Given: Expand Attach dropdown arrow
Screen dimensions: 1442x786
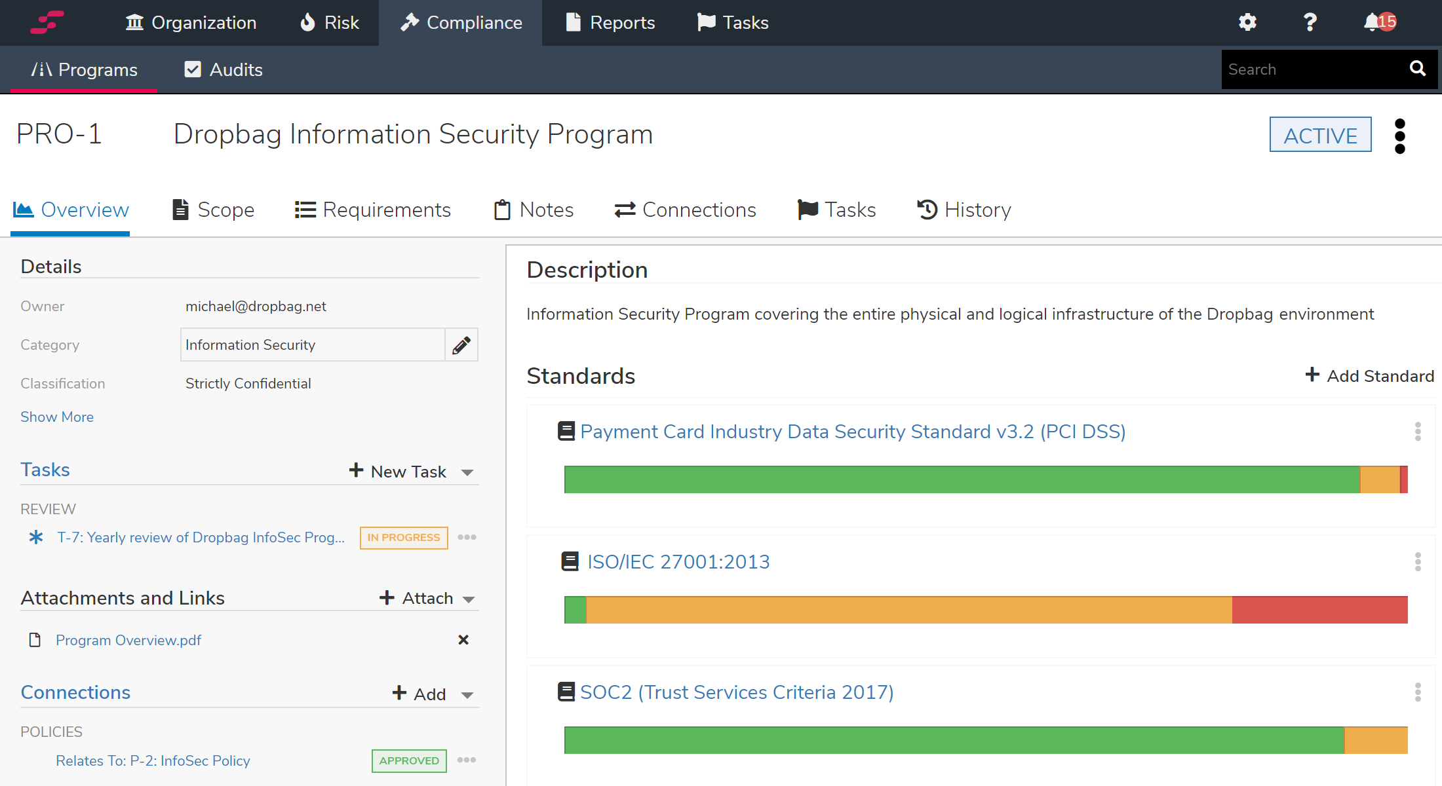Looking at the screenshot, I should (469, 599).
